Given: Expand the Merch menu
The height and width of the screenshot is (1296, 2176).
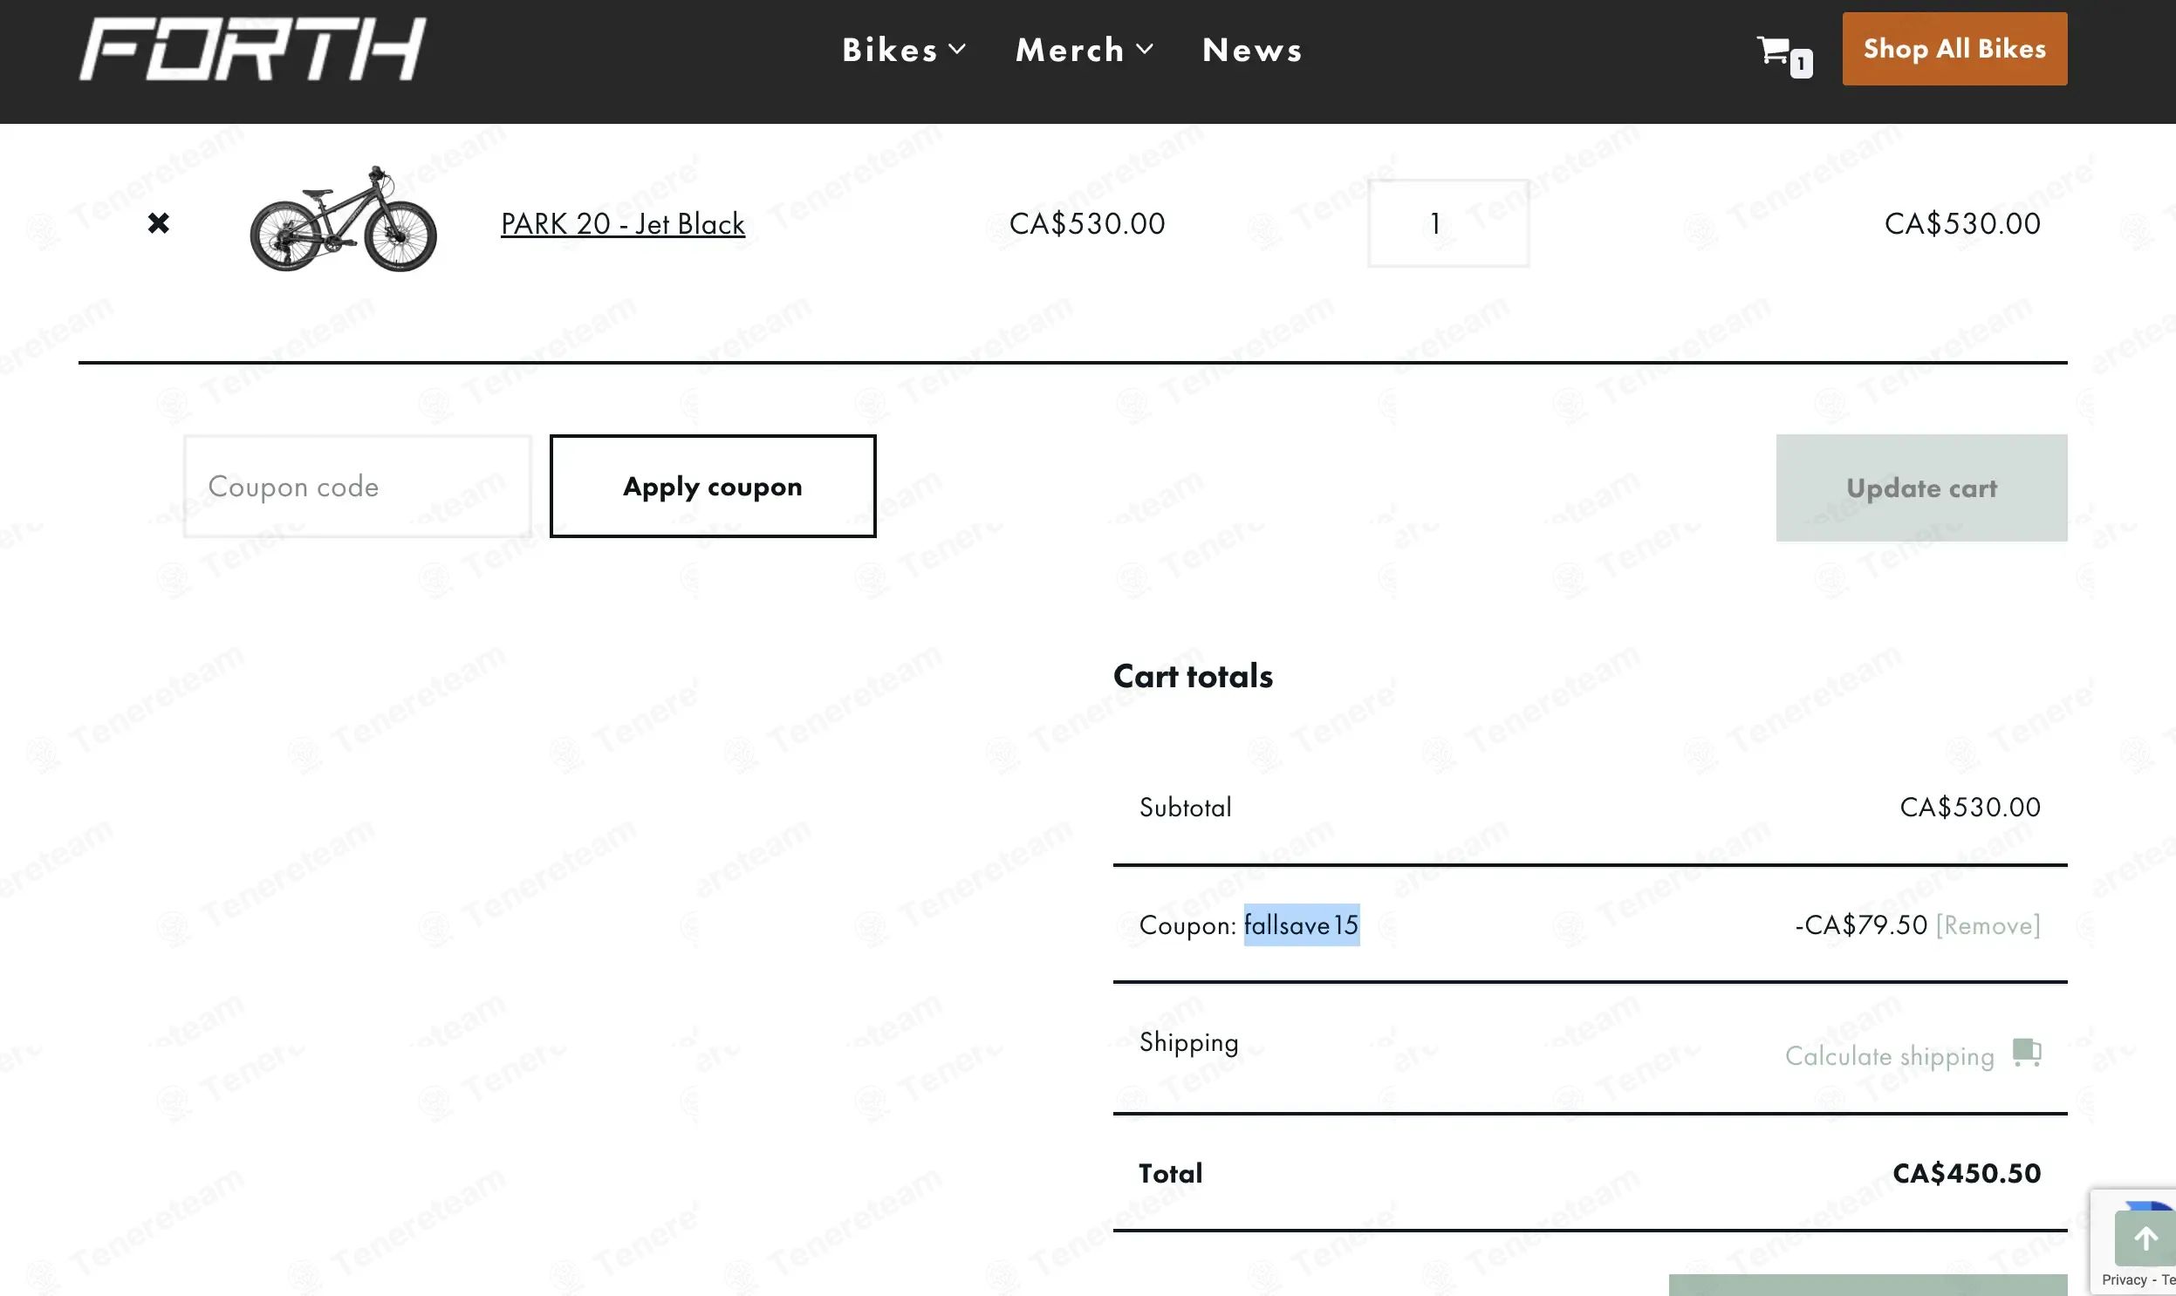Looking at the screenshot, I should point(1085,50).
